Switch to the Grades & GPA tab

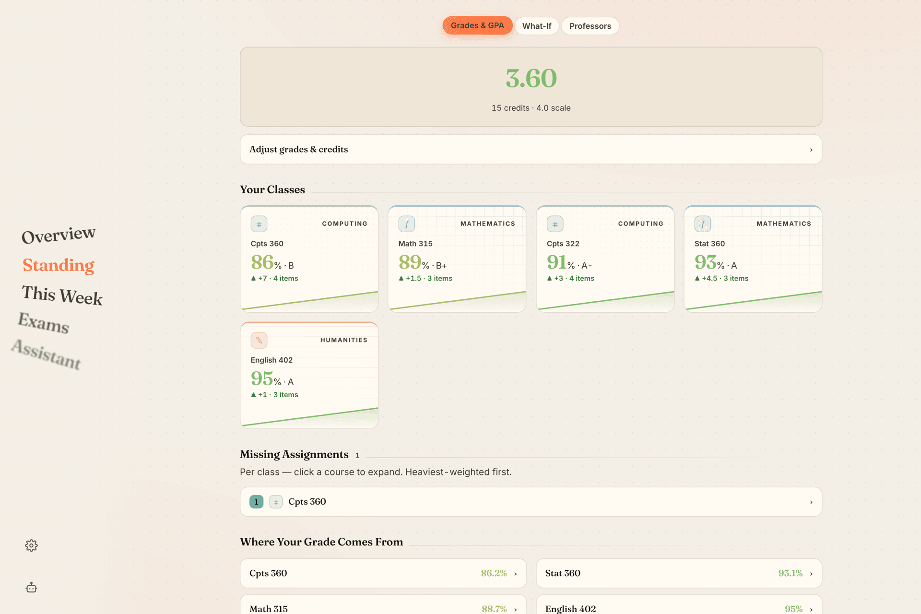pyautogui.click(x=477, y=25)
